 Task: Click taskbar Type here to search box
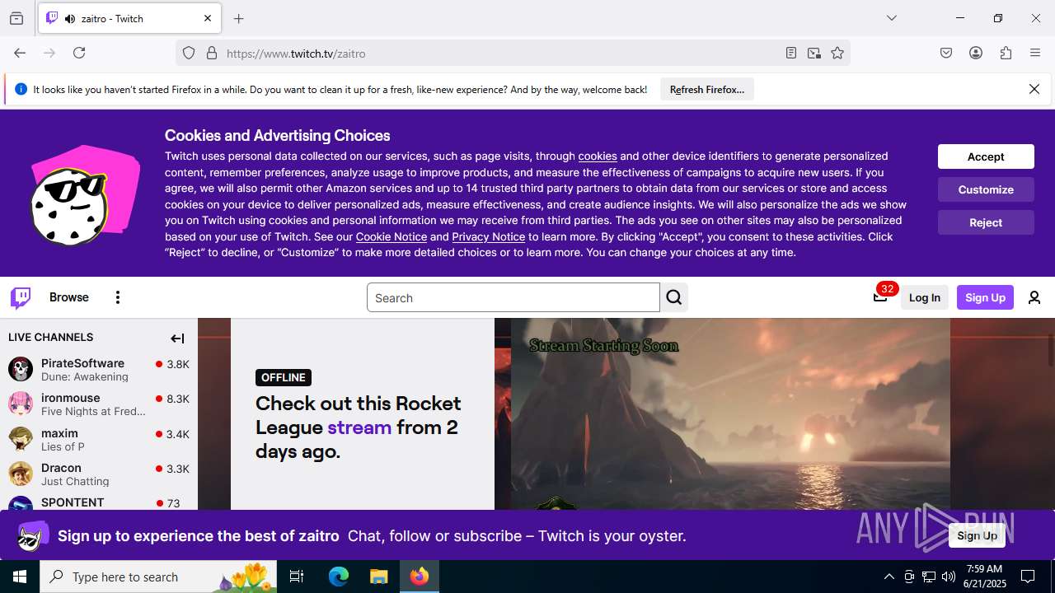[158, 577]
